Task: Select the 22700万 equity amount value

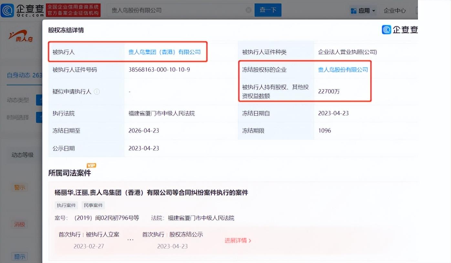Action: tap(329, 91)
